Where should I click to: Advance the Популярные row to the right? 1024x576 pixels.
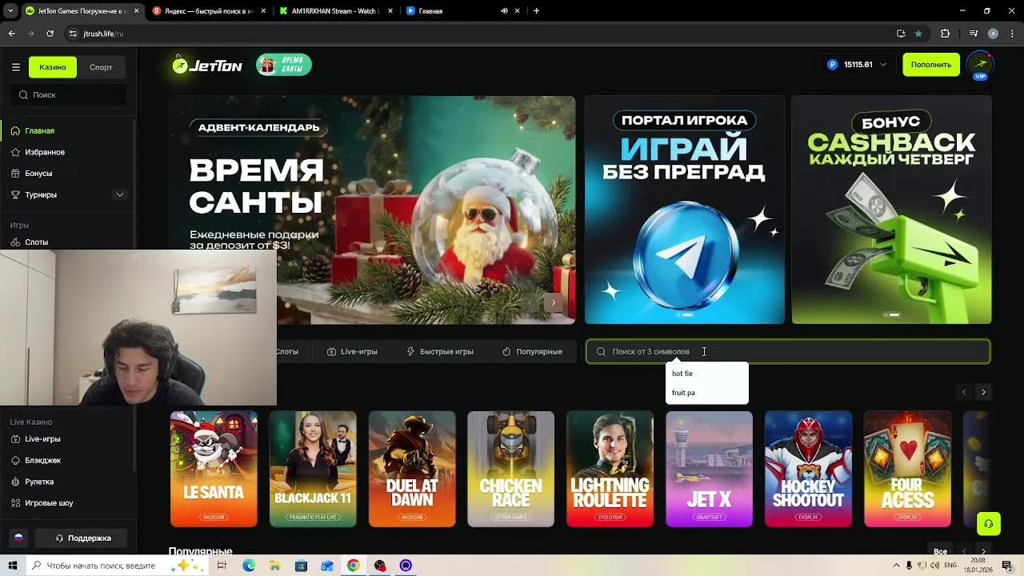coord(983,551)
